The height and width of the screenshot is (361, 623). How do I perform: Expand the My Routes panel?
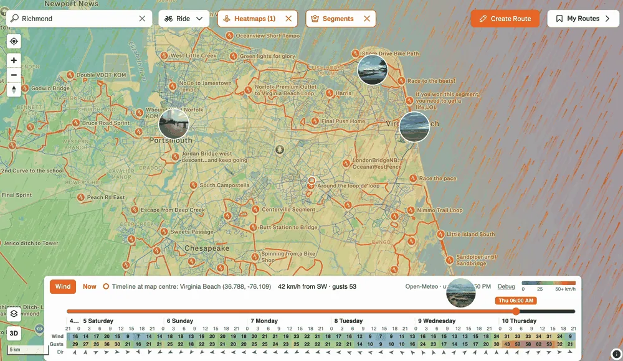[x=583, y=19]
